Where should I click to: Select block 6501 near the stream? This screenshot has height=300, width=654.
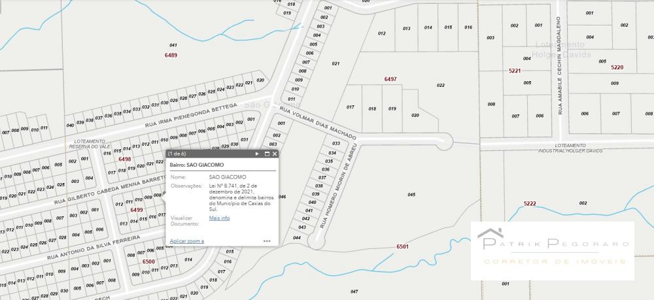(x=402, y=246)
